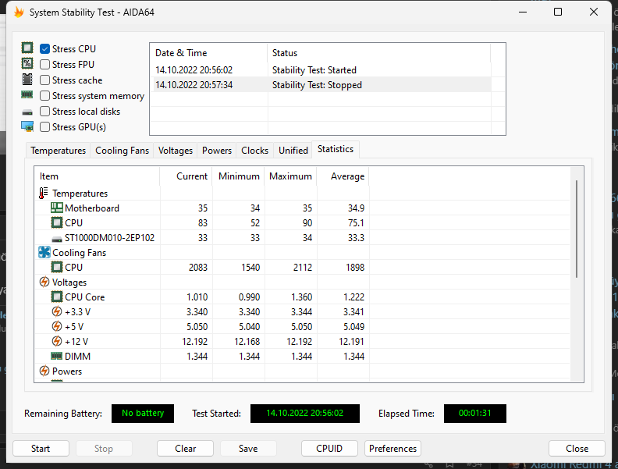Click the CPU chip icon beside Stress CPU
The image size is (618, 469).
(27, 48)
